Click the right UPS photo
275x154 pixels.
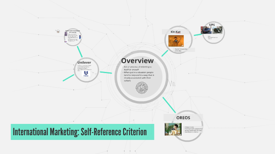point(217,30)
